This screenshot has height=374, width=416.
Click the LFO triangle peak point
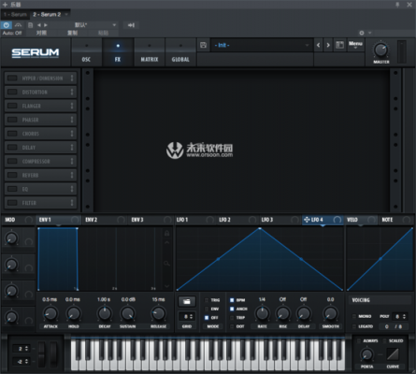[x=260, y=229]
